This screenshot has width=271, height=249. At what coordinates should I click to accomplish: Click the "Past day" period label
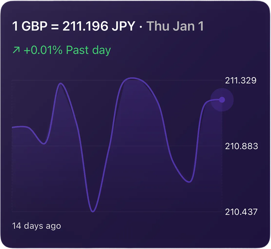point(88,50)
